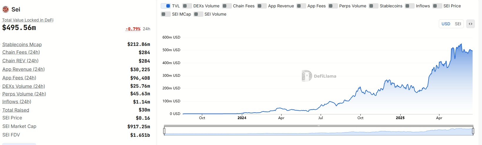Click the Stablecoins Mcap label
The image size is (482, 145).
[22, 45]
